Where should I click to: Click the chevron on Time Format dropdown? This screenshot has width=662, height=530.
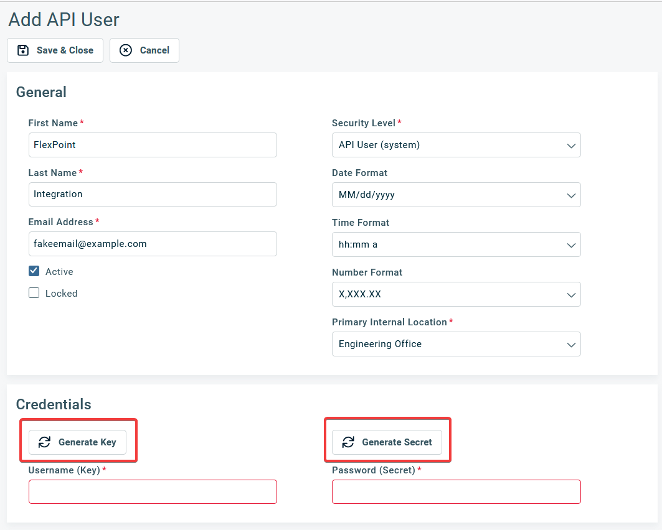click(x=570, y=244)
